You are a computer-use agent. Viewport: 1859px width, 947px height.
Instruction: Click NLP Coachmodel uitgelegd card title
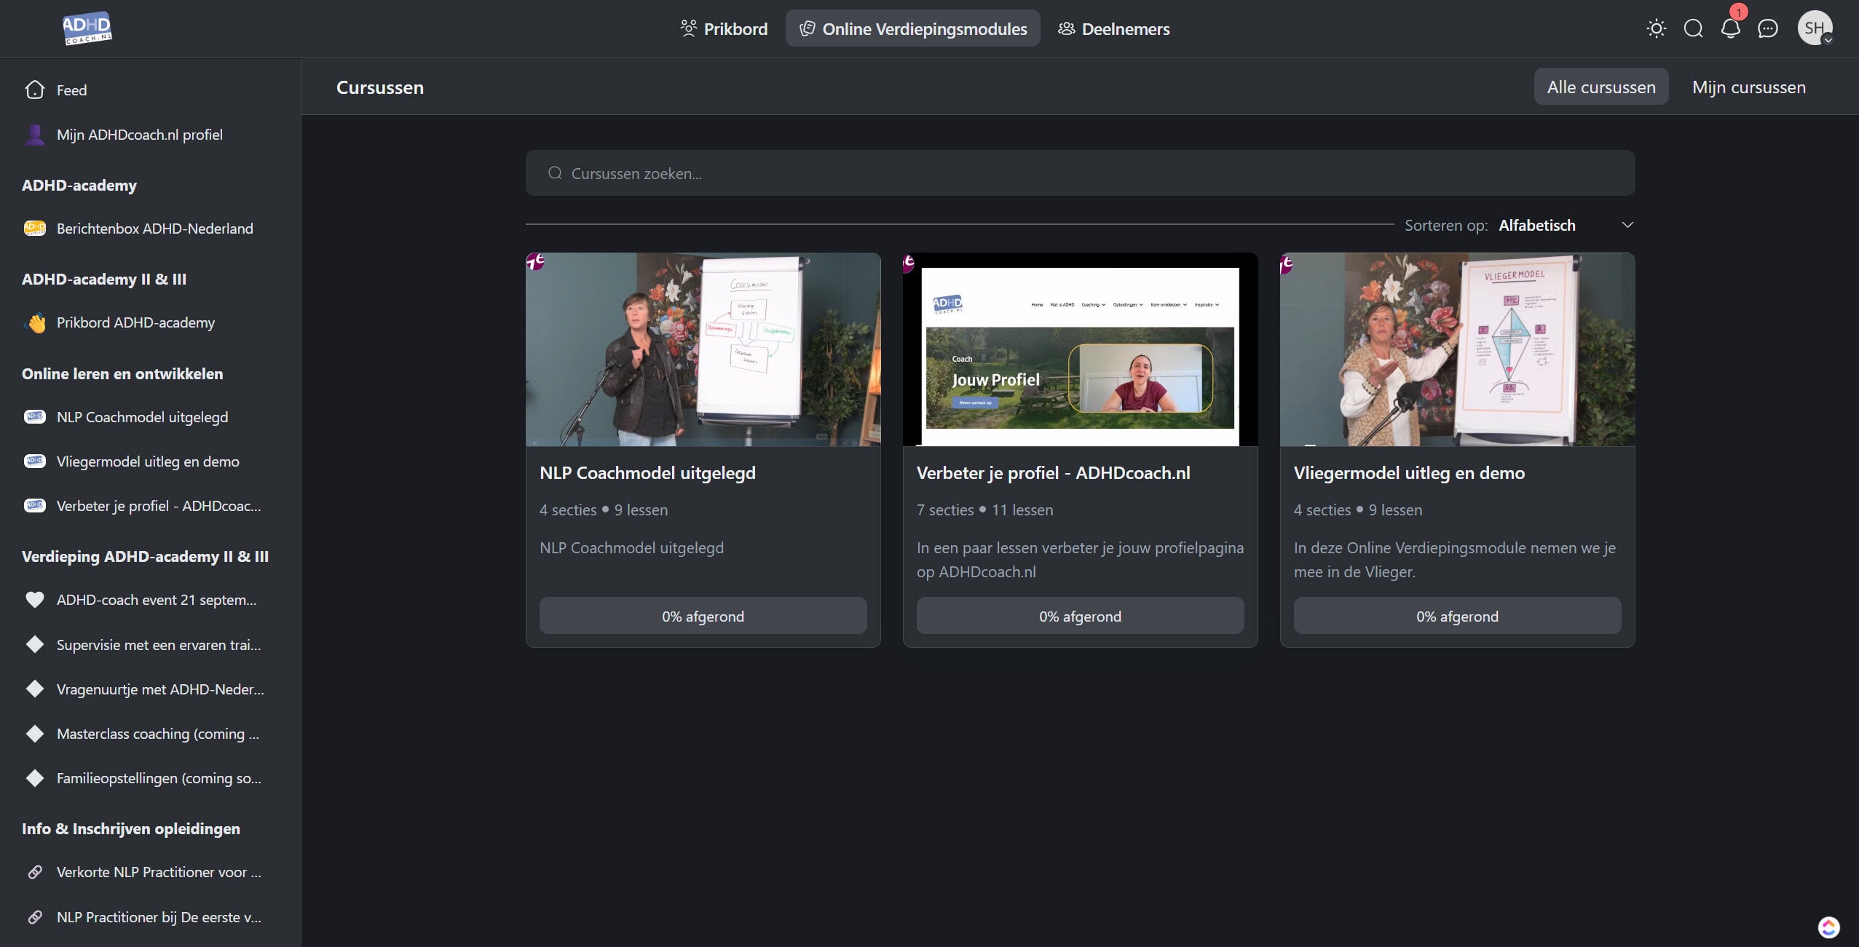point(647,473)
